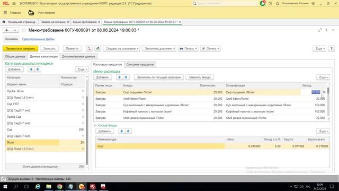The height and width of the screenshot is (191, 339).
Task: Click Провести button
Action: point(72,48)
